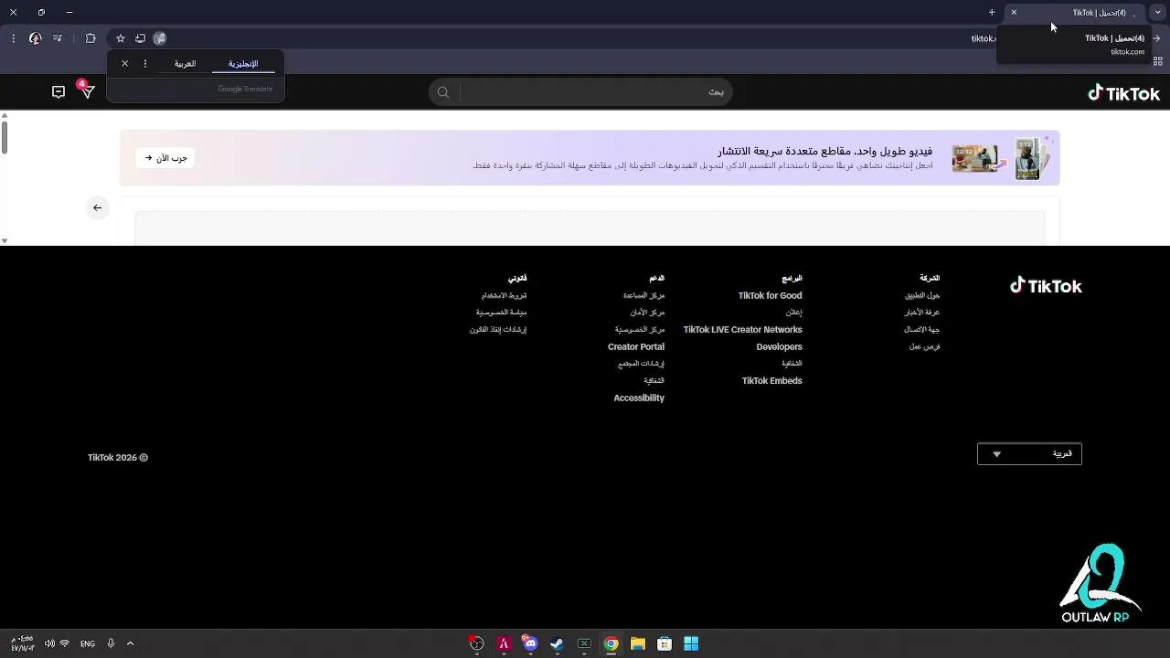Click the page vertical scrollbar thumb
This screenshot has width=1170, height=658.
point(4,136)
